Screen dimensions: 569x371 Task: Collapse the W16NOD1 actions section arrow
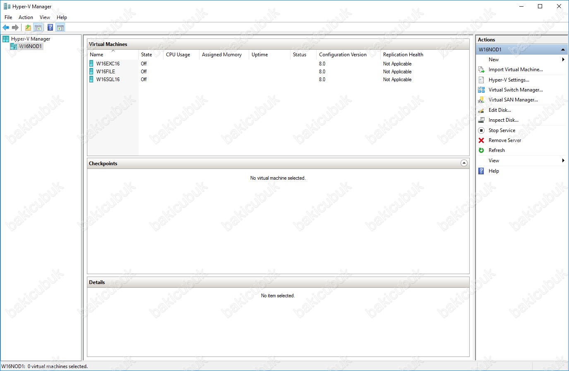coord(563,50)
